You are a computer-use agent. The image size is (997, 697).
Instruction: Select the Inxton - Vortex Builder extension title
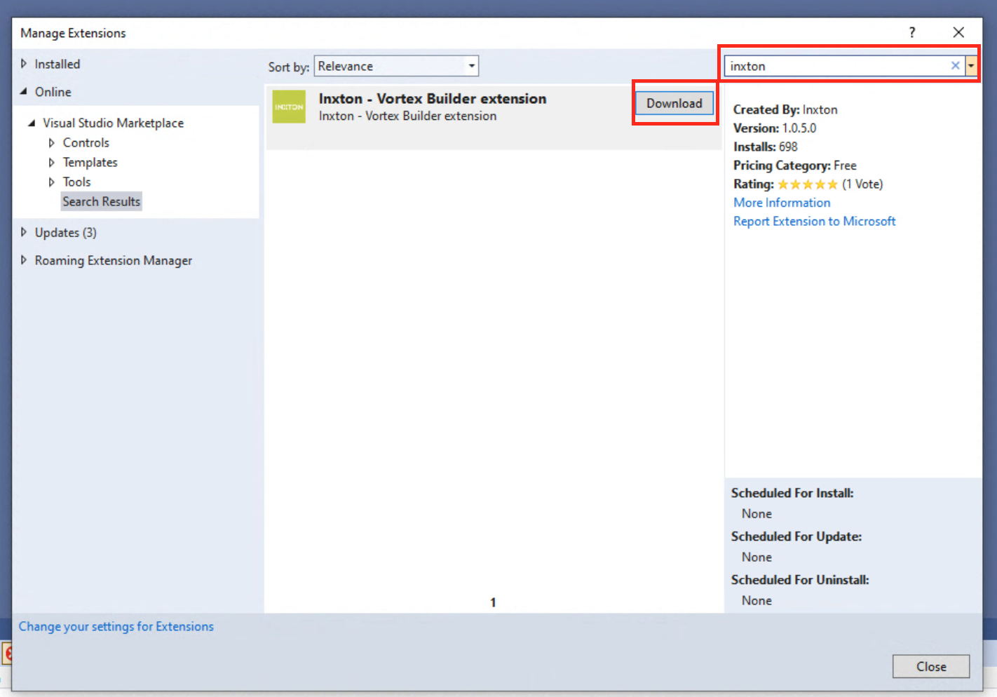(x=433, y=99)
